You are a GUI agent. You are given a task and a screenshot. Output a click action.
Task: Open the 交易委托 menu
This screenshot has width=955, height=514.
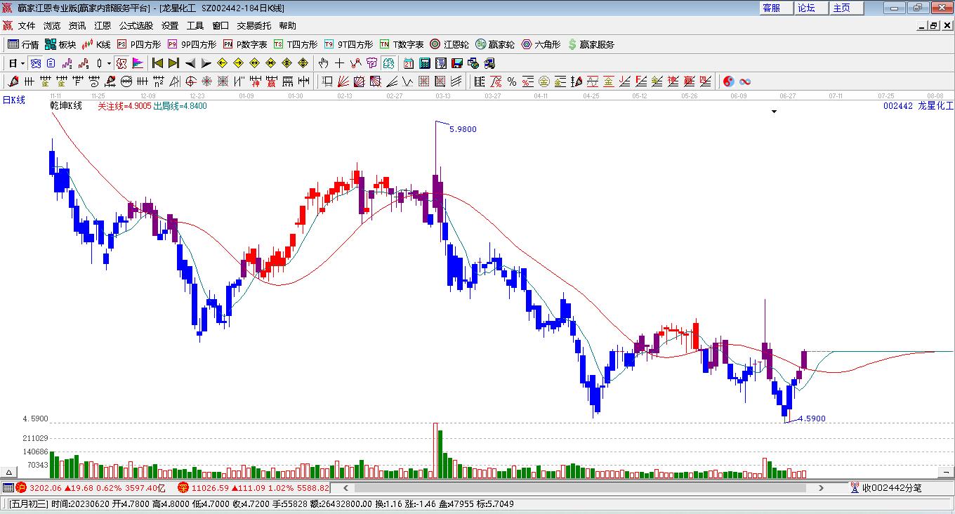tap(254, 26)
